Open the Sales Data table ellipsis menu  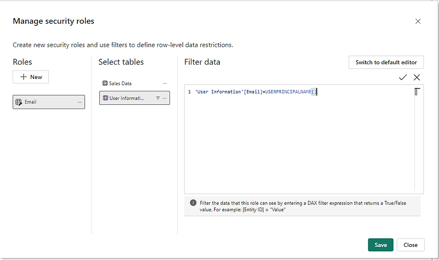click(x=165, y=83)
